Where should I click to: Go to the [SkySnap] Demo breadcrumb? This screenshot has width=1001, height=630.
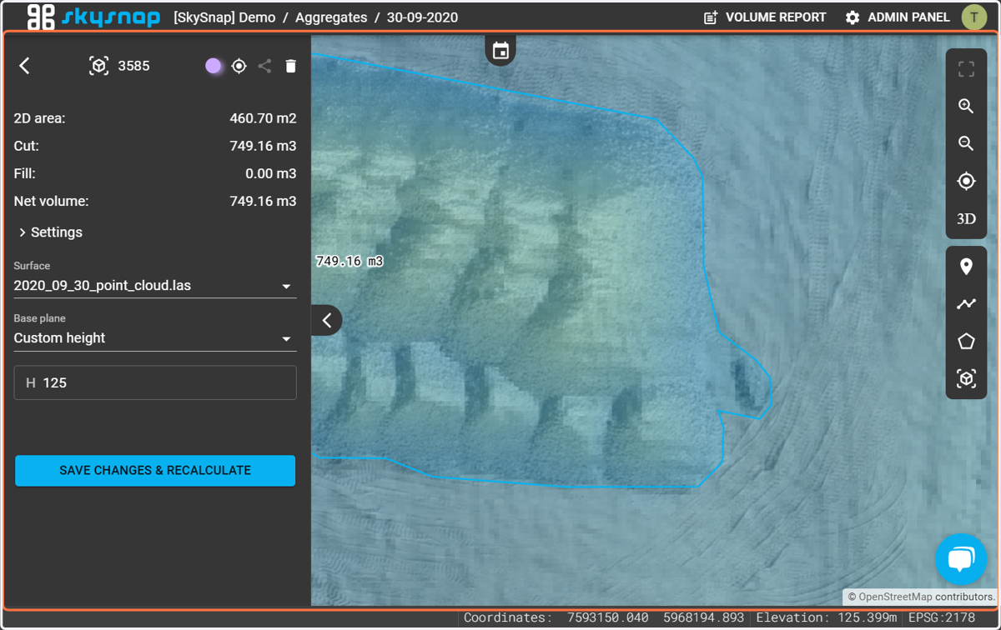click(x=224, y=17)
